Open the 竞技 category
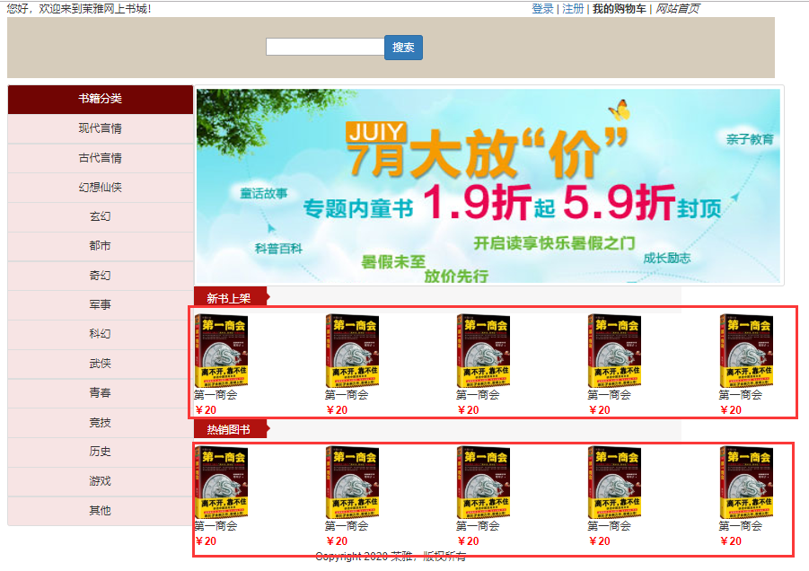 point(100,423)
